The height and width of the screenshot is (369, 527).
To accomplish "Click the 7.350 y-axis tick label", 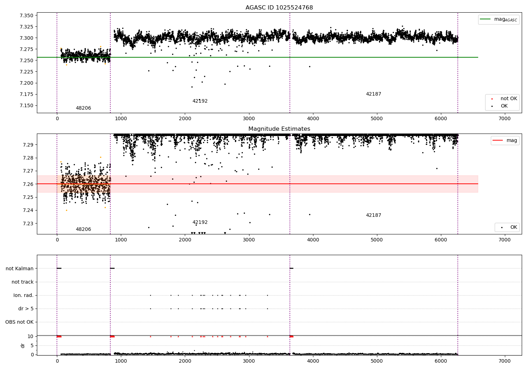I will tap(26, 15).
